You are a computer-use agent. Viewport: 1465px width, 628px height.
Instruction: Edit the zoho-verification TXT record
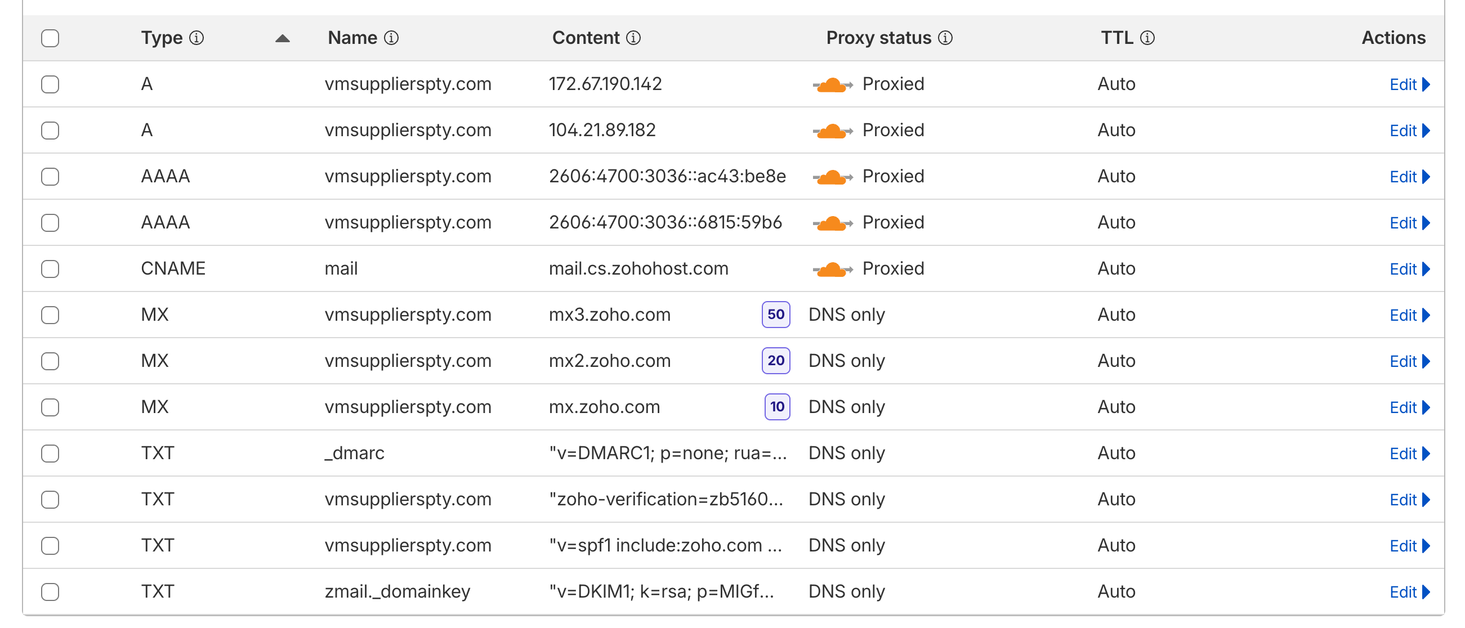(1409, 500)
